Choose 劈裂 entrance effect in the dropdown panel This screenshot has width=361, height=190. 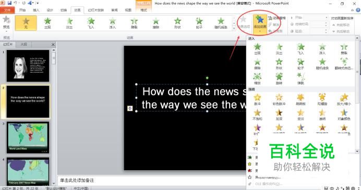click(344, 49)
